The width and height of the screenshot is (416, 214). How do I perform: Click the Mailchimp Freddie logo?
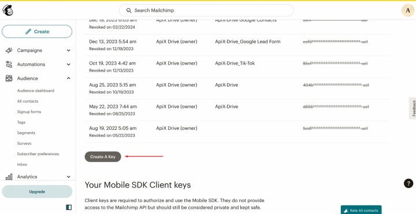(x=8, y=10)
